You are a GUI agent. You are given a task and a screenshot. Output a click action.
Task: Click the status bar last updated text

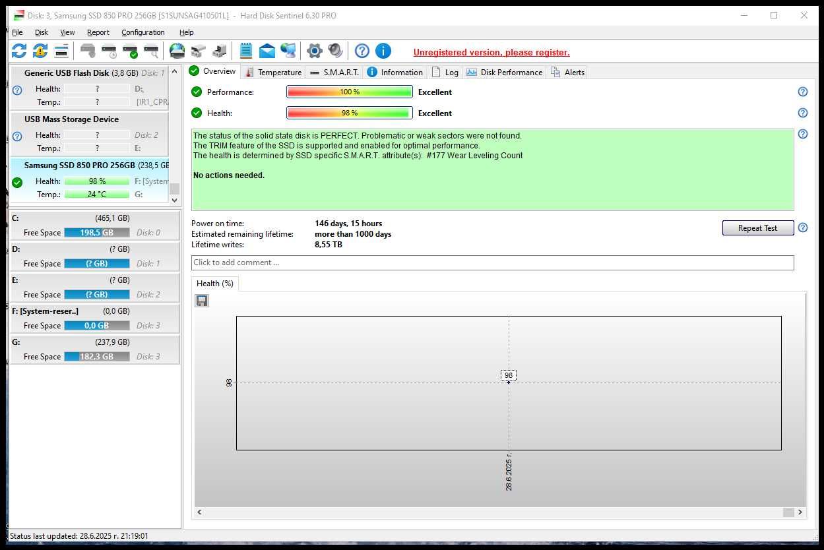79,536
